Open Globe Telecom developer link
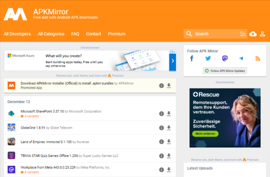The width and height of the screenshot is (270, 177). [x=61, y=128]
